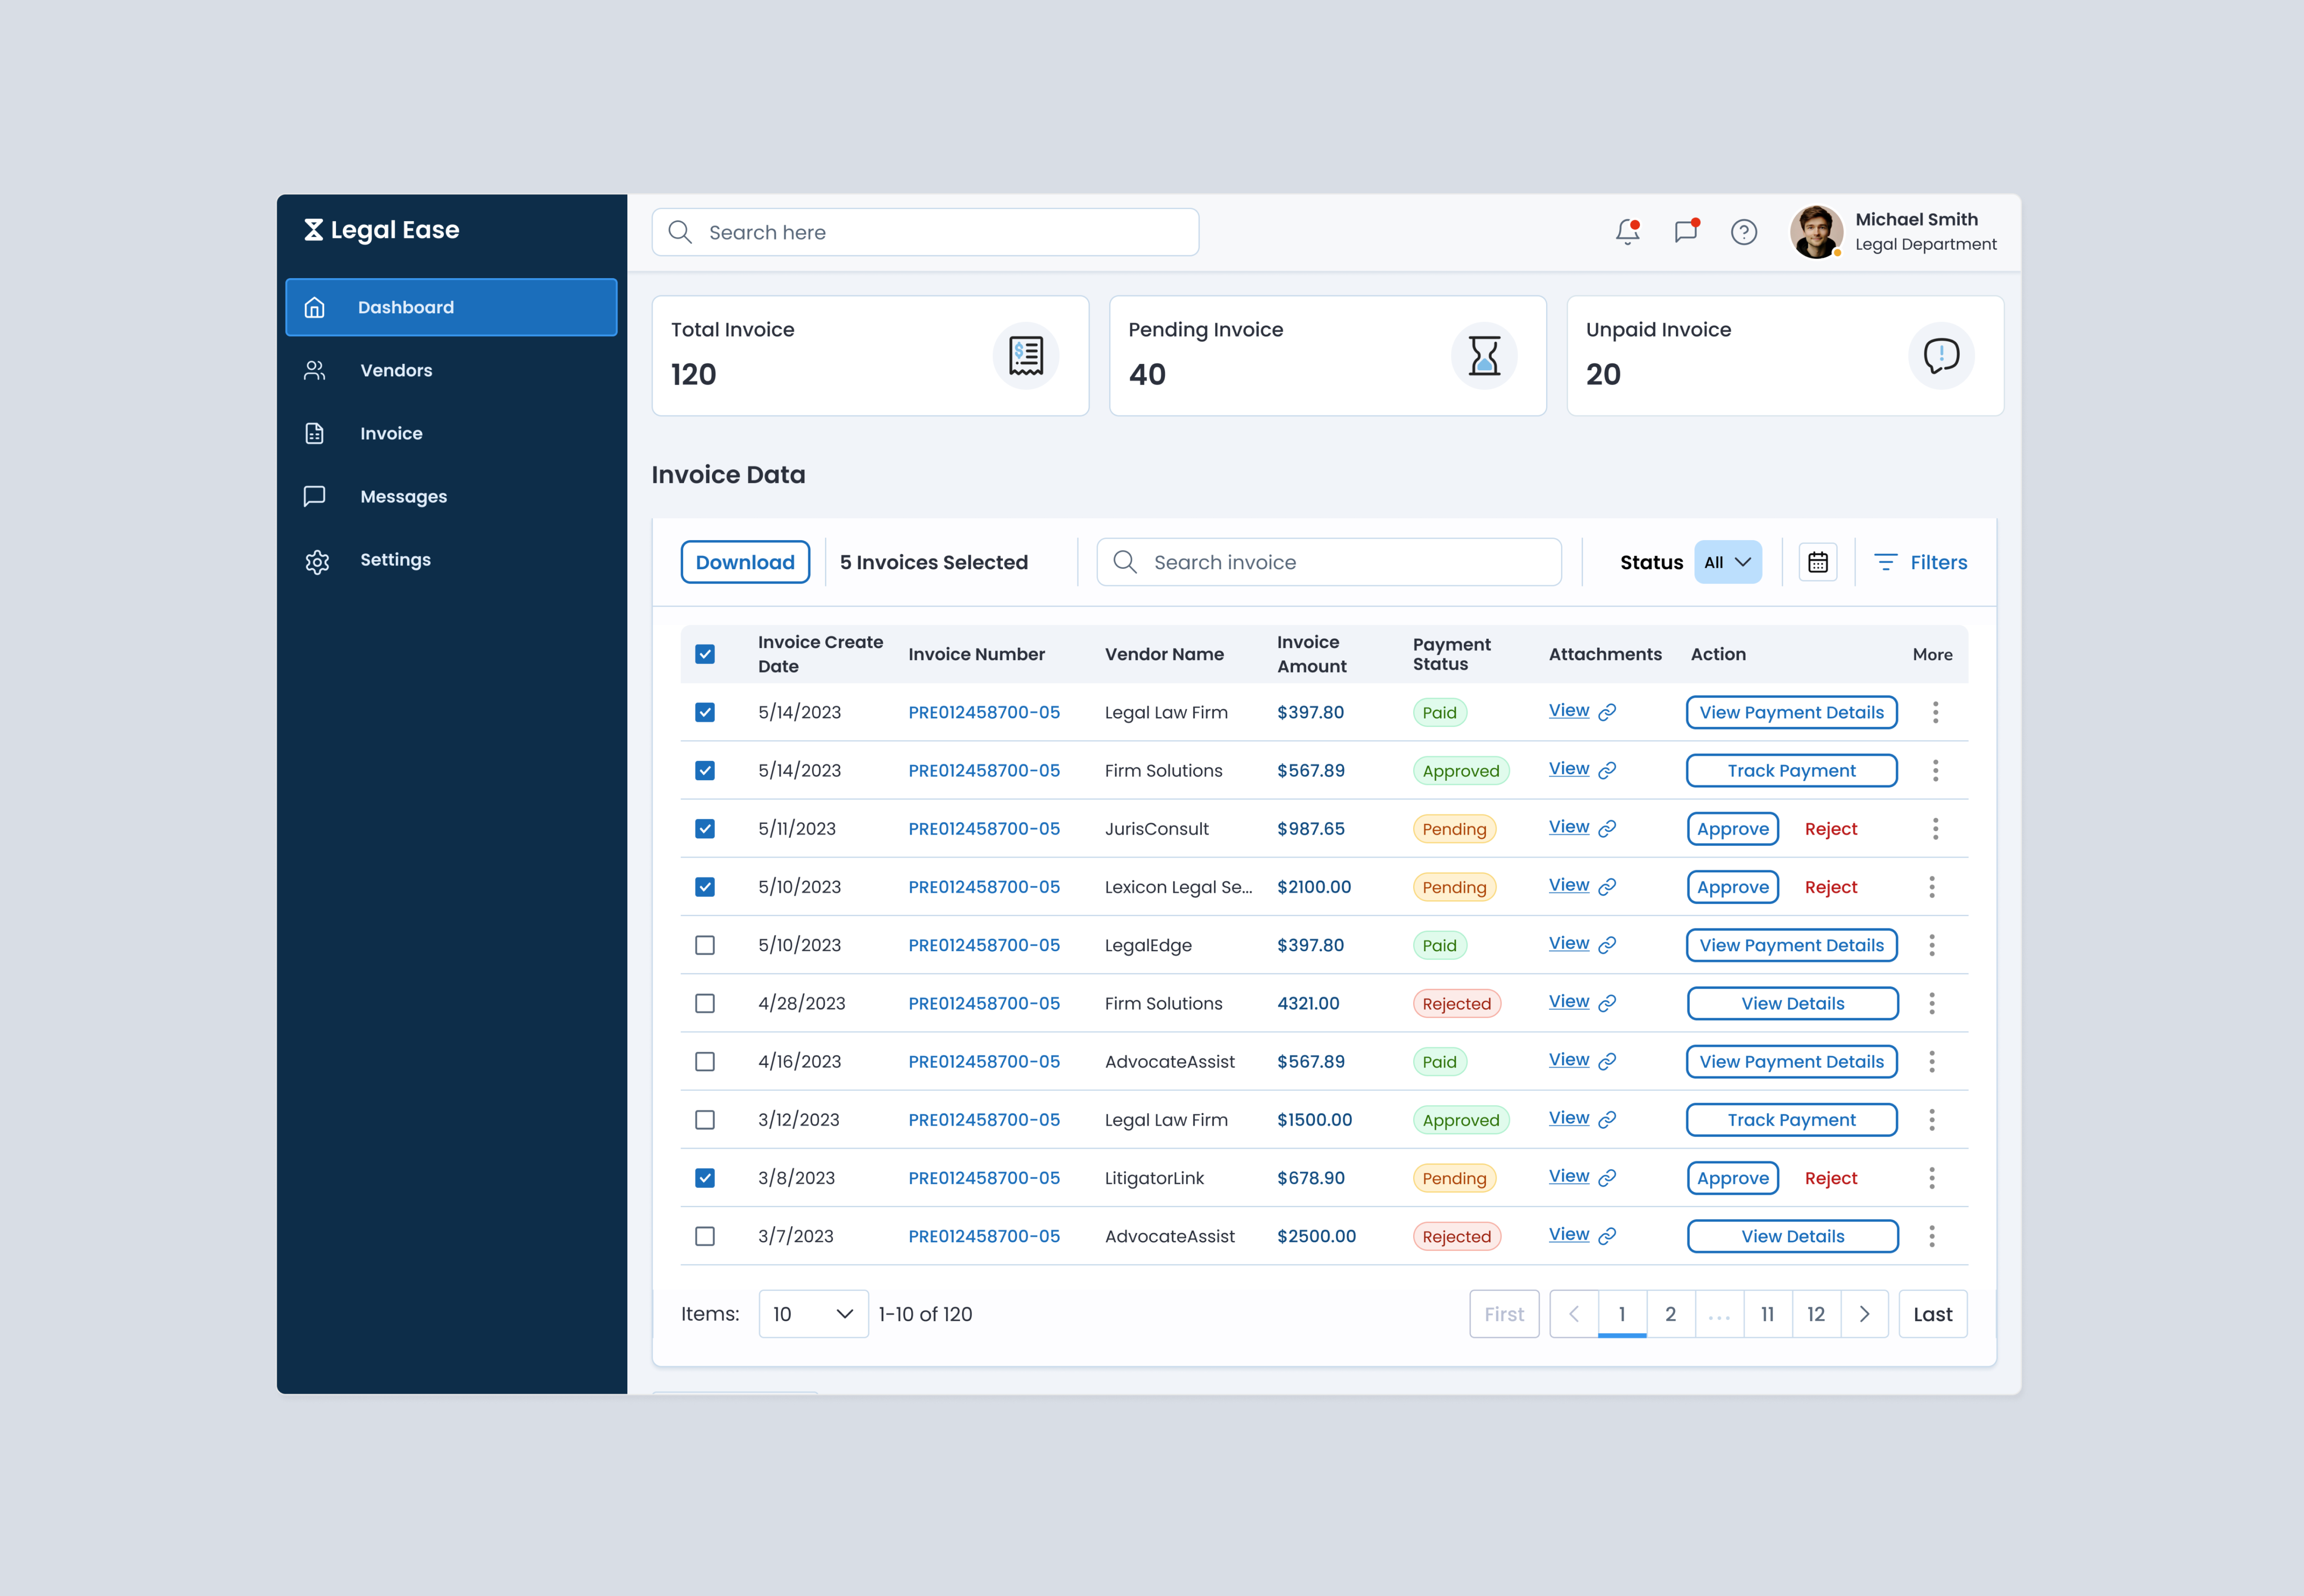
Task: Select the Invoice icon in the sidebar
Action: tap(315, 433)
